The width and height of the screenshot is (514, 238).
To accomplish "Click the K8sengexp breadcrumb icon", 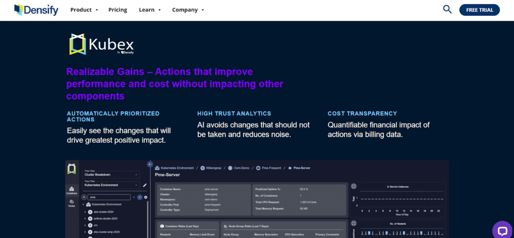I will (x=203, y=168).
